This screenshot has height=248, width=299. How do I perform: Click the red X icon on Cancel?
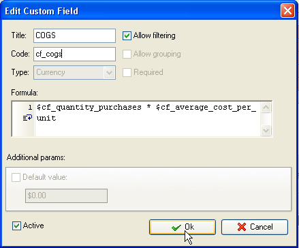point(242,227)
